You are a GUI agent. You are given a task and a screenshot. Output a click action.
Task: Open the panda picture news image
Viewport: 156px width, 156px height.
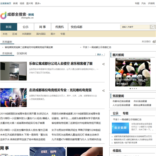click(133, 72)
